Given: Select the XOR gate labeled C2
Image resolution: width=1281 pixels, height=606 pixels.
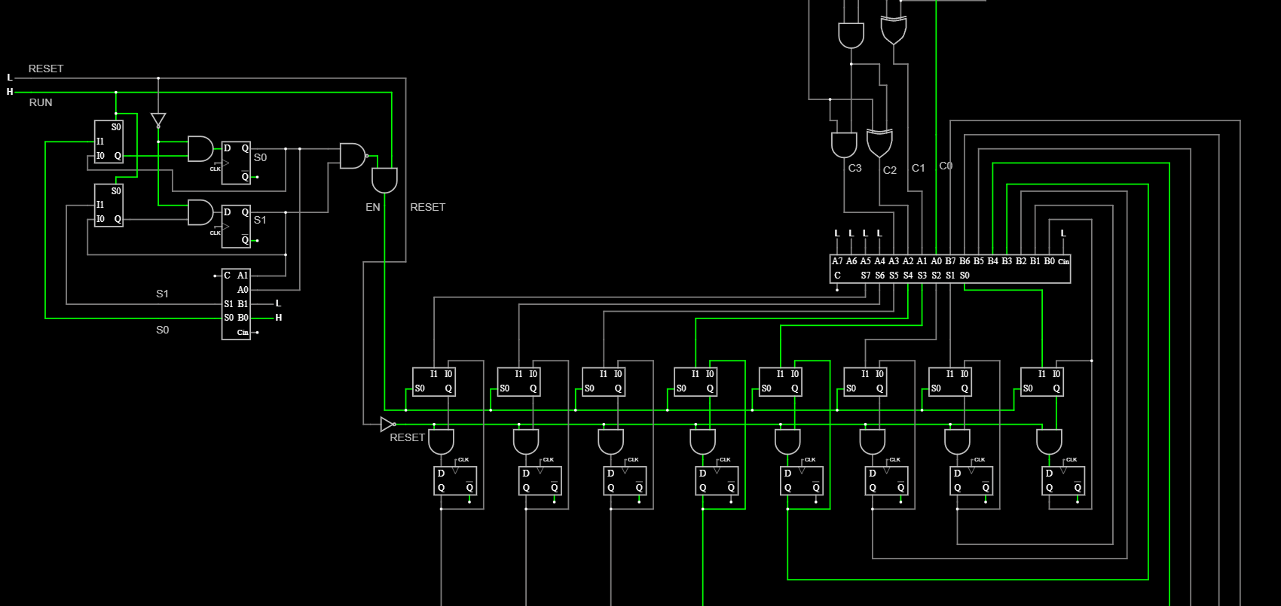Looking at the screenshot, I should click(x=879, y=143).
